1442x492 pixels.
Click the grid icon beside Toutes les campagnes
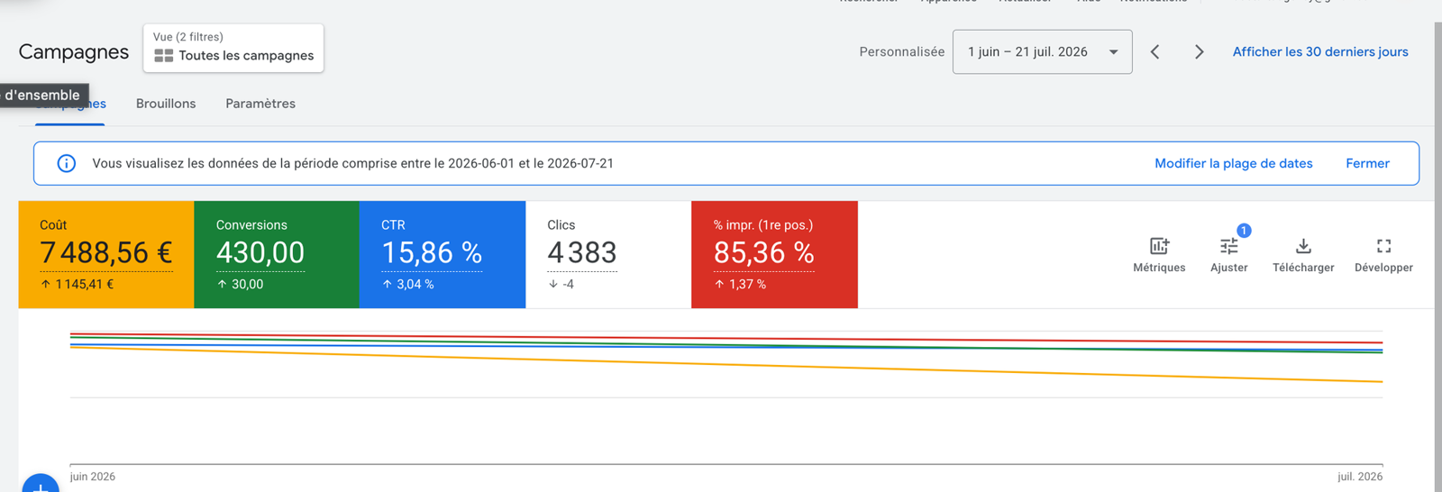(163, 56)
